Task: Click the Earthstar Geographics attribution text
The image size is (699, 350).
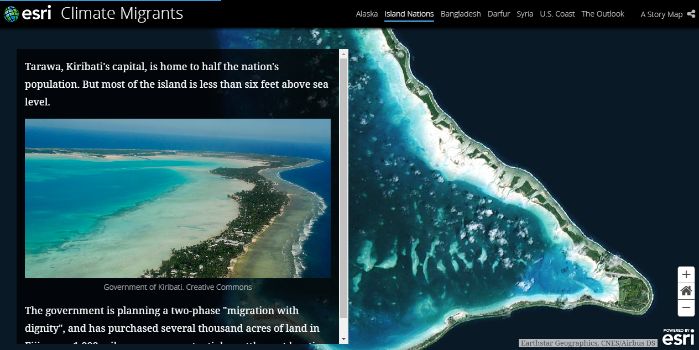Action: [588, 343]
